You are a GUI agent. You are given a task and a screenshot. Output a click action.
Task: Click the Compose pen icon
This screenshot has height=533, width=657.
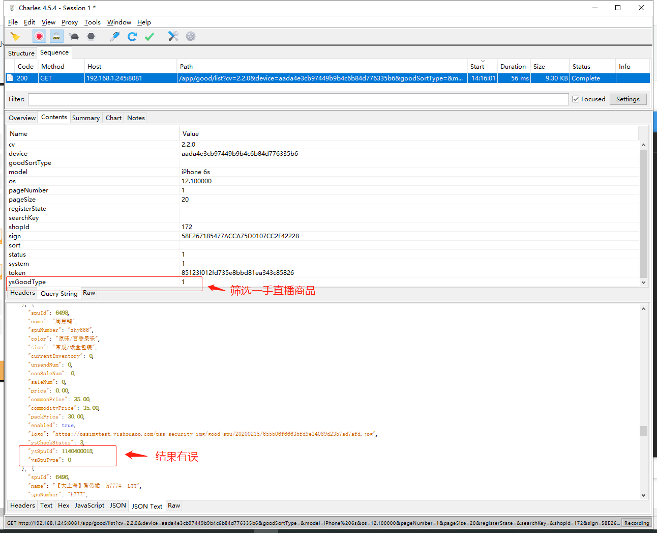tap(115, 36)
